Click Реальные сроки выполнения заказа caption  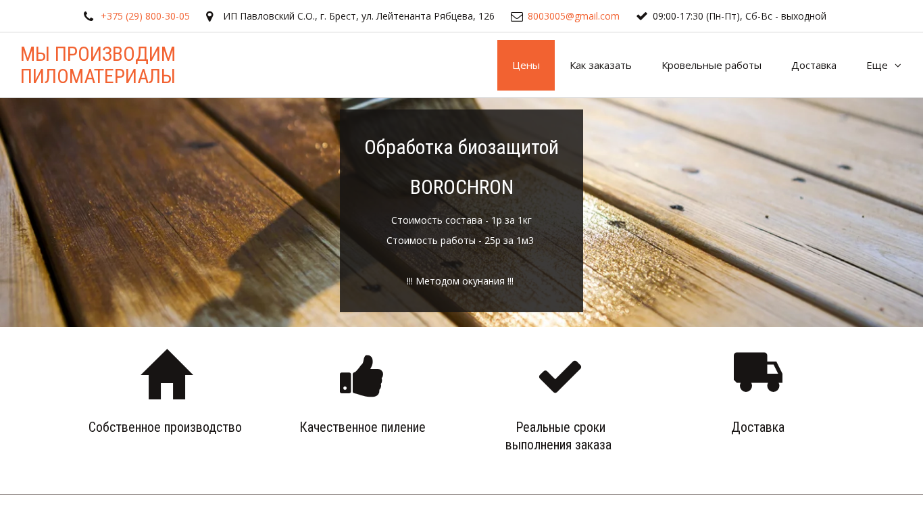click(x=559, y=436)
